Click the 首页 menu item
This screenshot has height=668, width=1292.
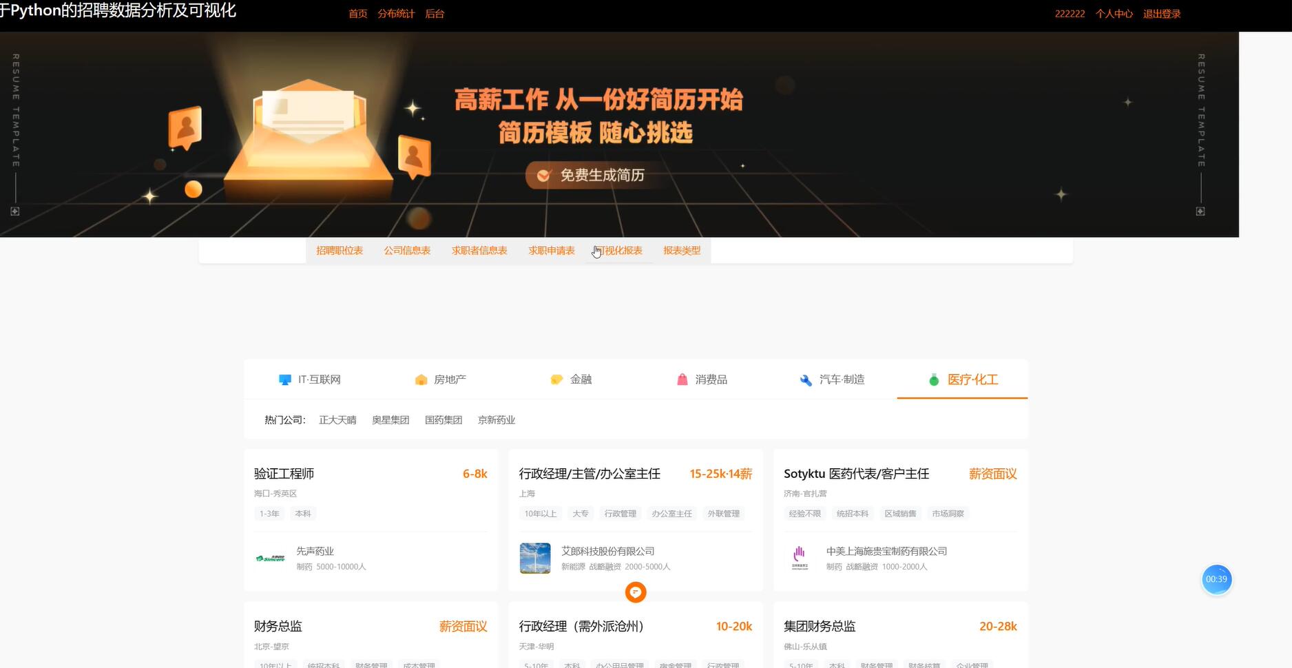tap(357, 12)
